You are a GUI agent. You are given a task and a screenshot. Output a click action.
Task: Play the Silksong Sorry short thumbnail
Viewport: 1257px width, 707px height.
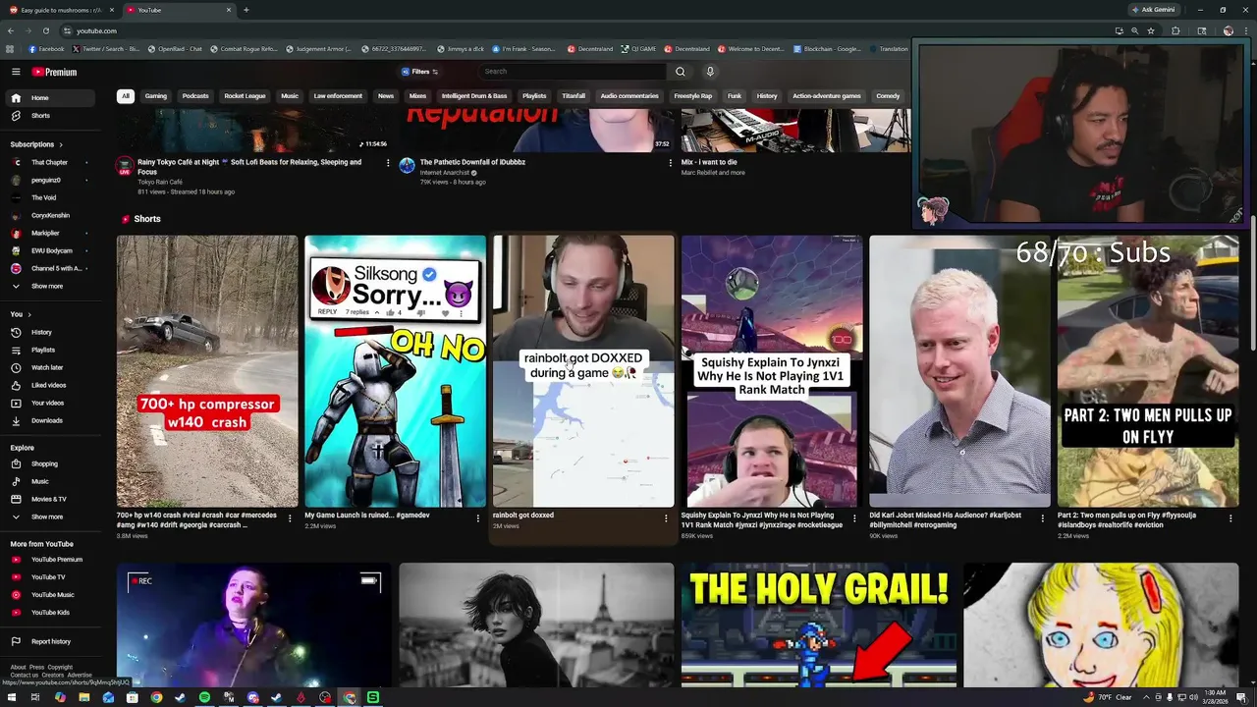click(395, 370)
